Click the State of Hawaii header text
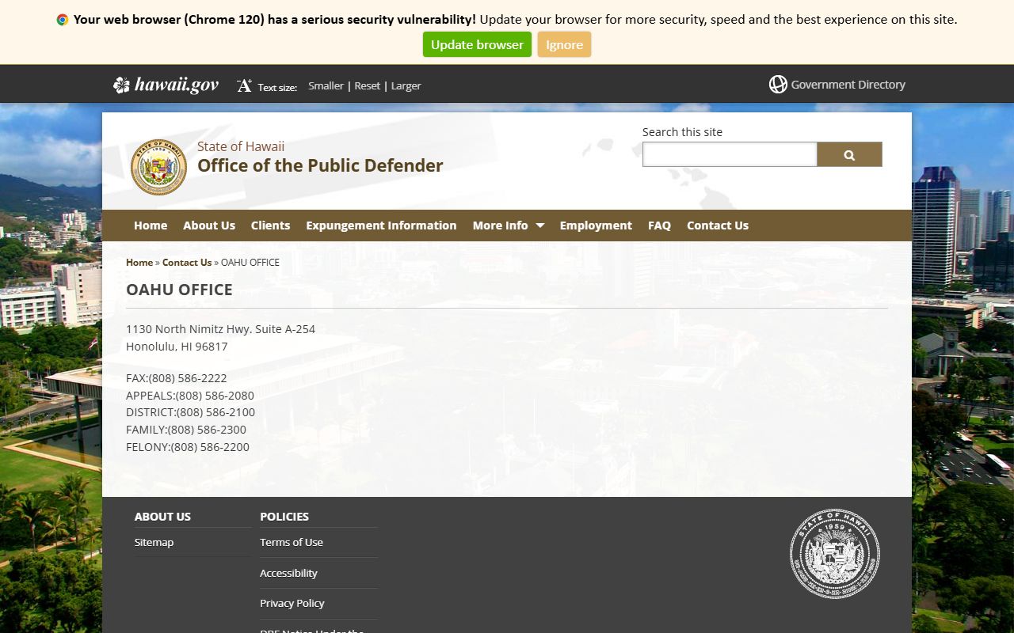This screenshot has height=633, width=1014. point(241,146)
